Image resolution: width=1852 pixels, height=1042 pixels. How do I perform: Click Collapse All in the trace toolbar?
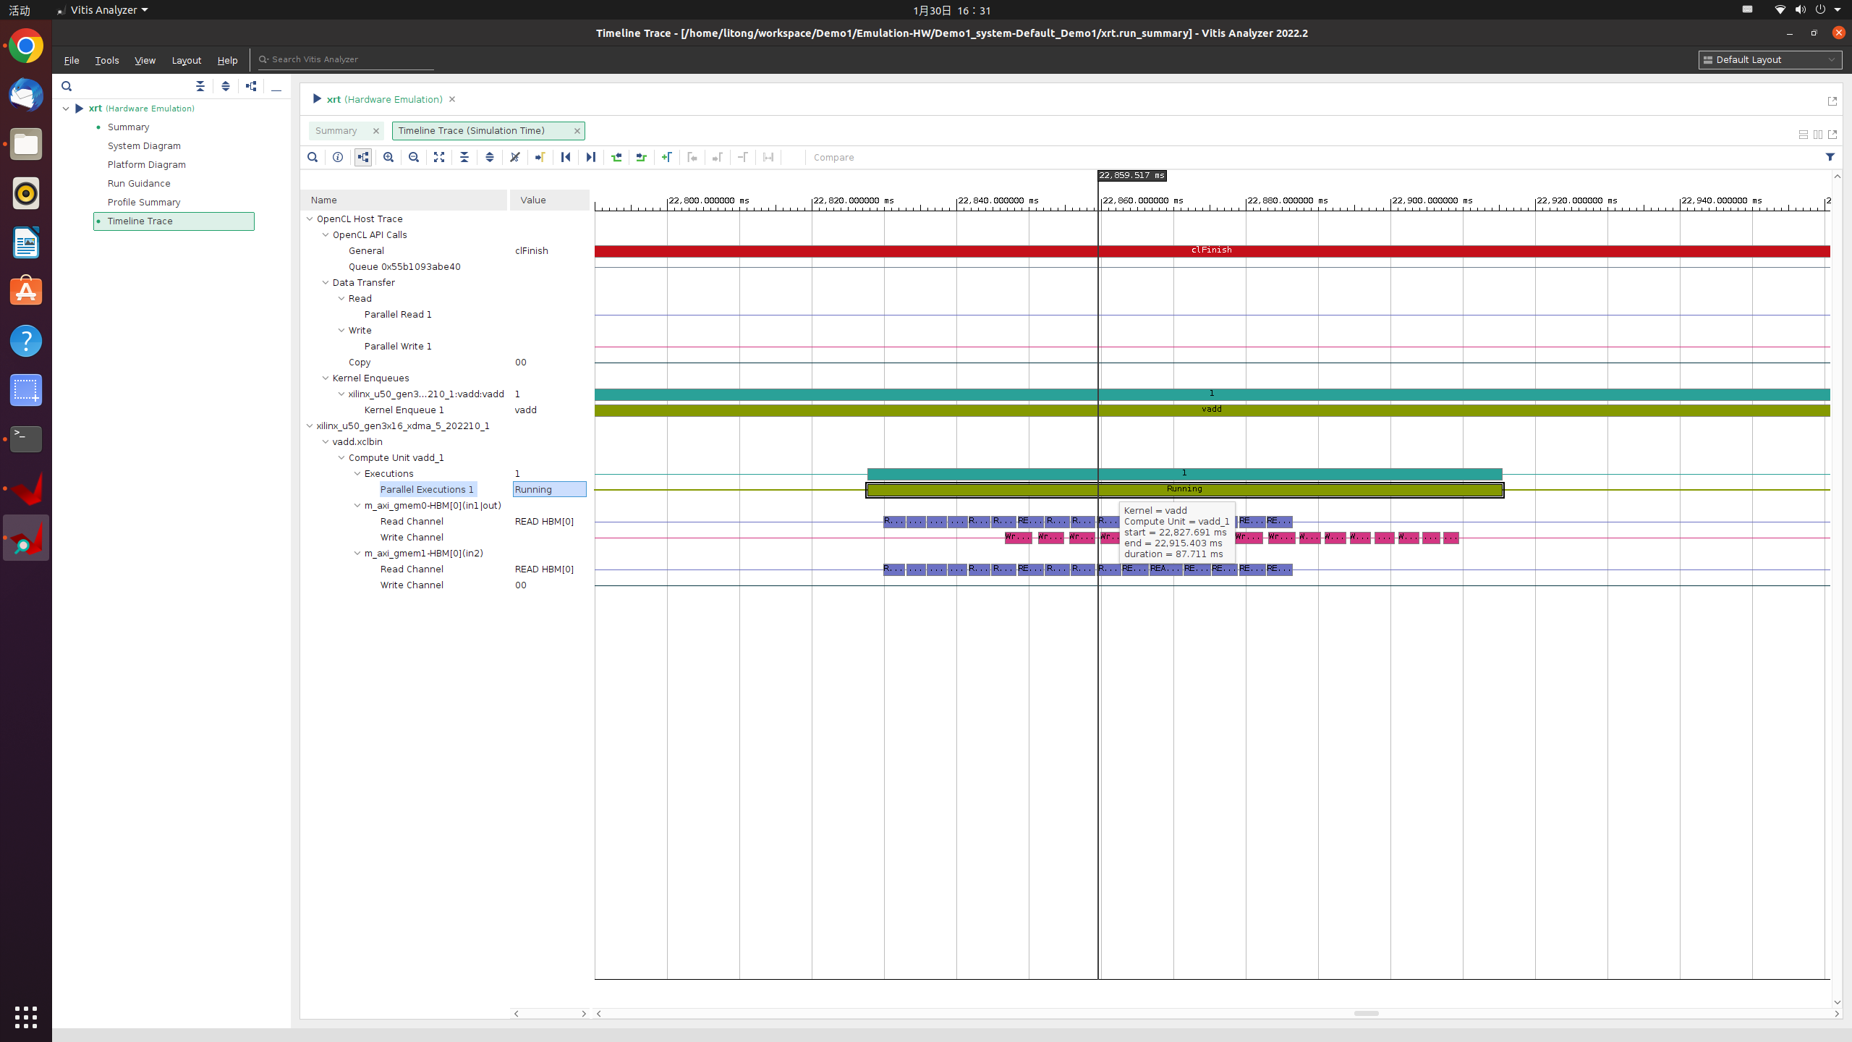tap(464, 157)
